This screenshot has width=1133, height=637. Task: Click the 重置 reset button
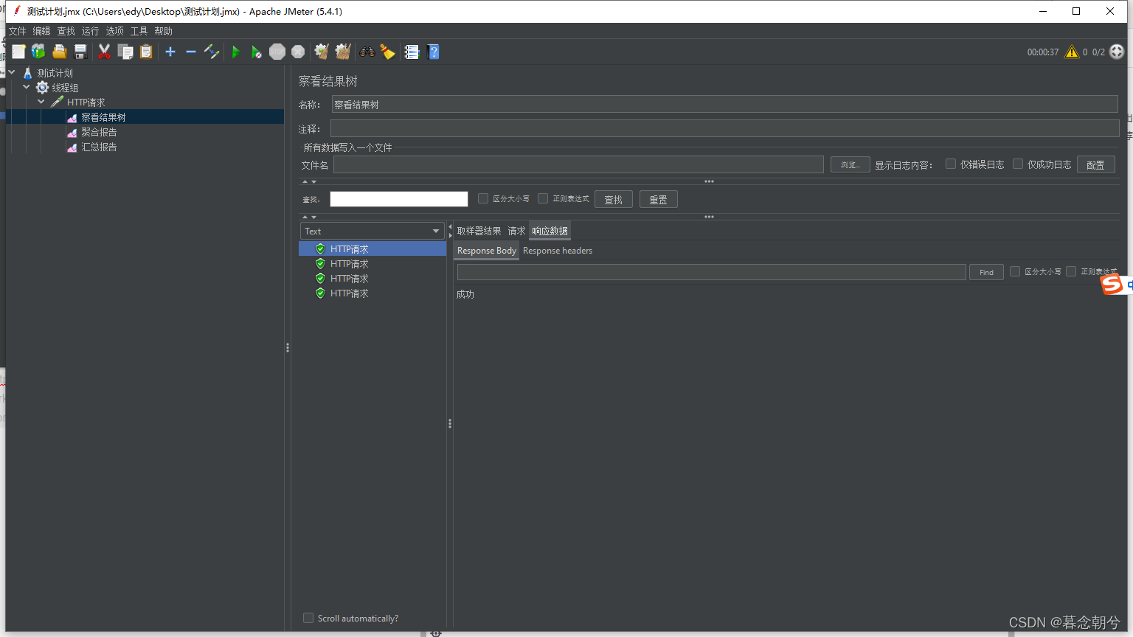click(658, 199)
